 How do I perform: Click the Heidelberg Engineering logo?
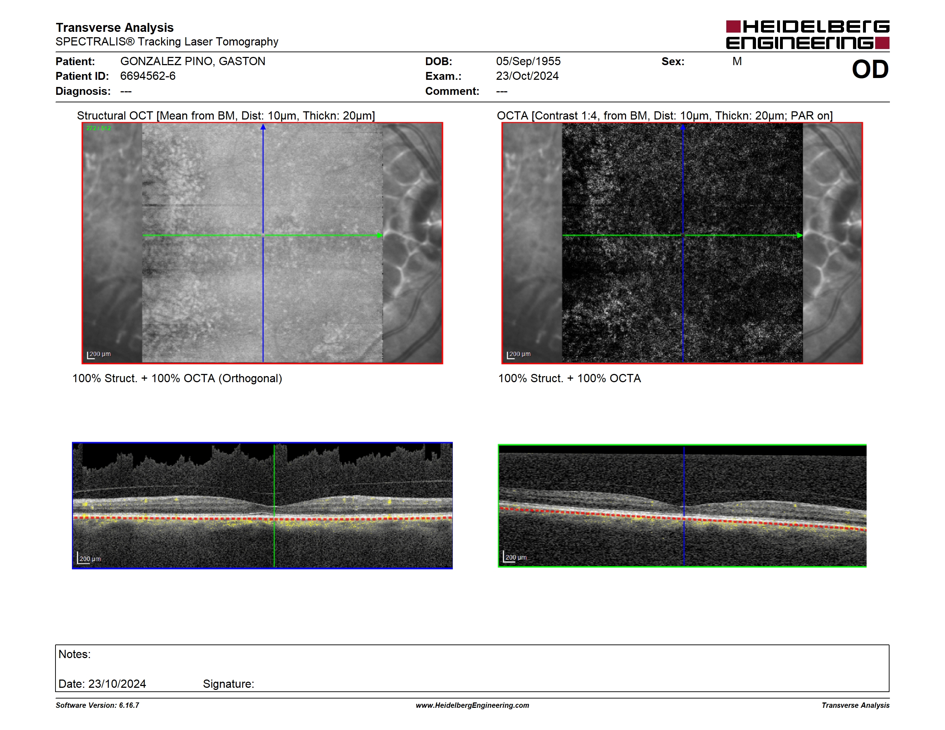click(808, 35)
